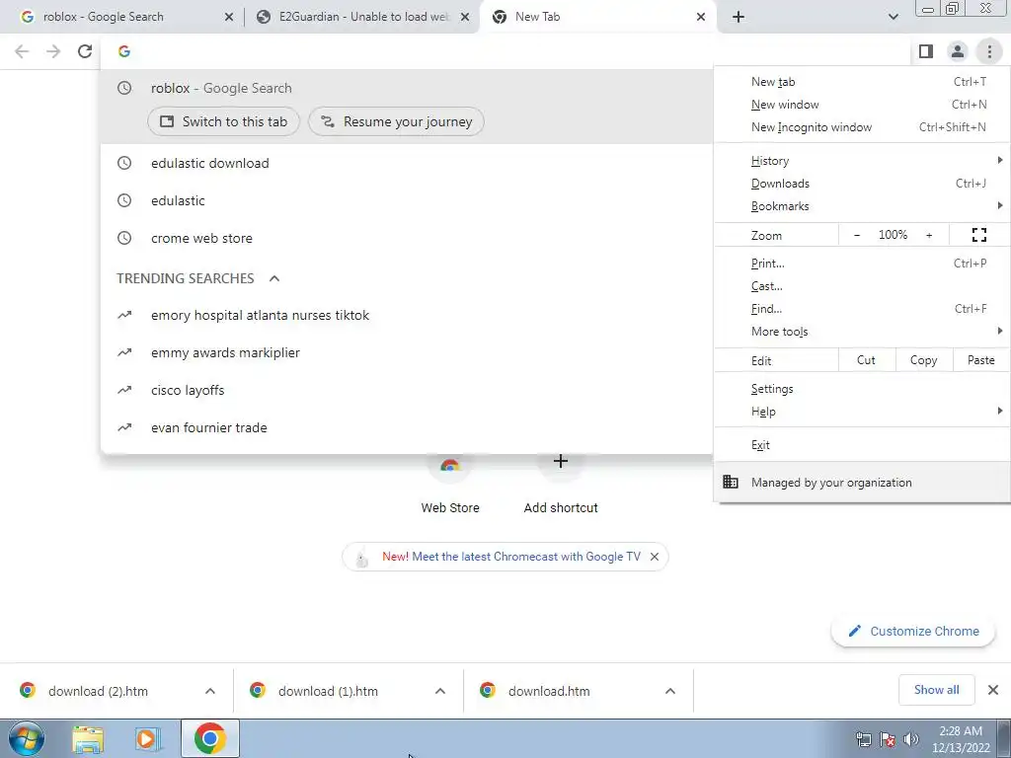Select emmy awards markiplier trending search
1011x758 pixels.
coord(407,352)
